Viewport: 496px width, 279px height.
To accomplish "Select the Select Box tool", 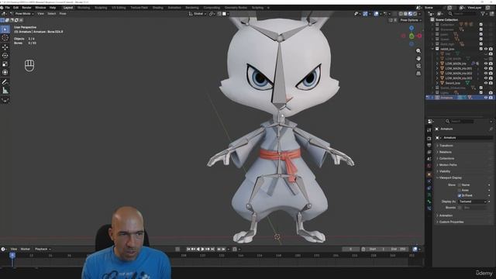I will pos(5,29).
